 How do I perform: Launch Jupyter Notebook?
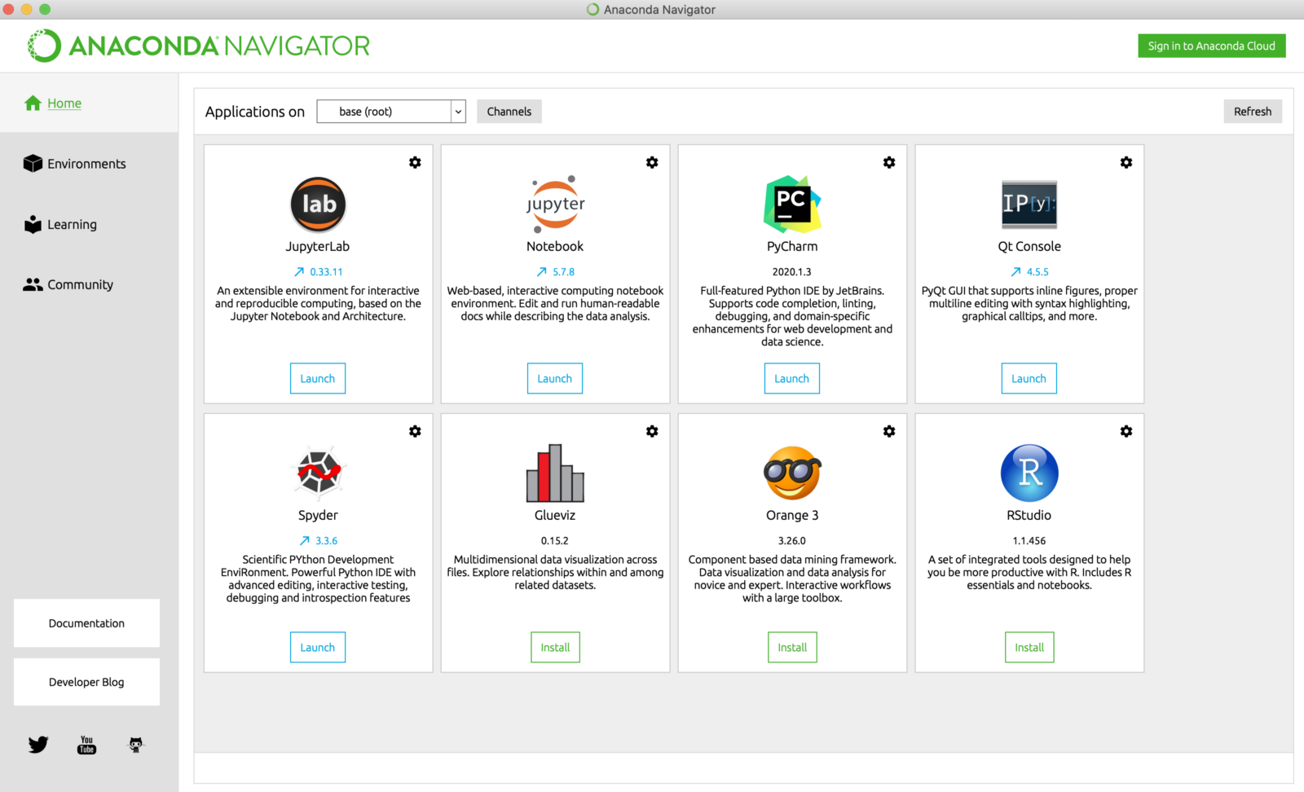tap(555, 379)
